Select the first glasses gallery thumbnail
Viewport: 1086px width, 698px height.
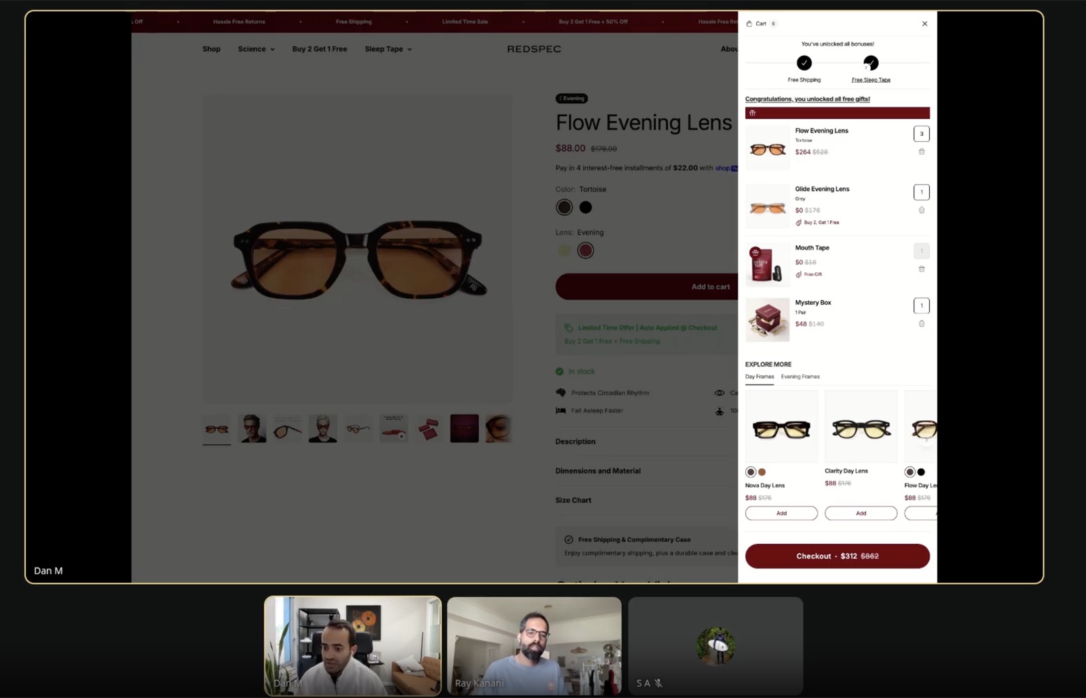(x=217, y=429)
